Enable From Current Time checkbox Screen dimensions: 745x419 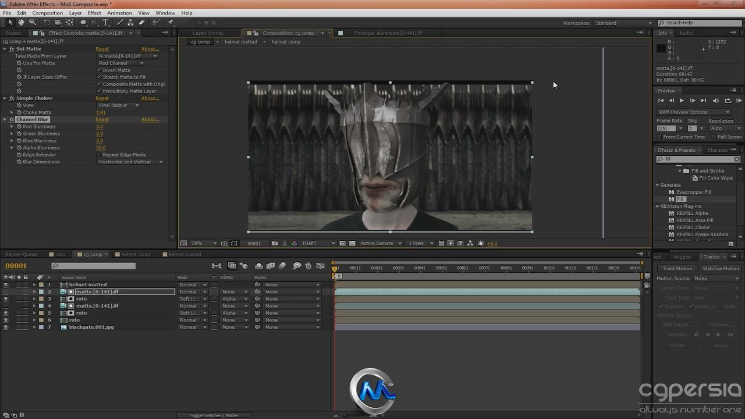coord(659,137)
